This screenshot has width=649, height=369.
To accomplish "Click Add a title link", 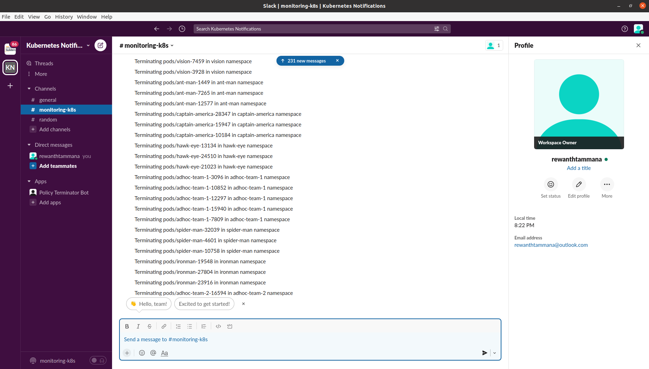I will click(x=579, y=168).
